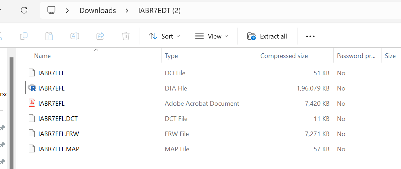The width and height of the screenshot is (401, 169).
Task: Select the IABR7EFL.MAP file
Action: click(59, 149)
